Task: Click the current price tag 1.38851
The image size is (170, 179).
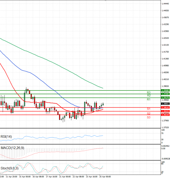Action: pos(165,104)
